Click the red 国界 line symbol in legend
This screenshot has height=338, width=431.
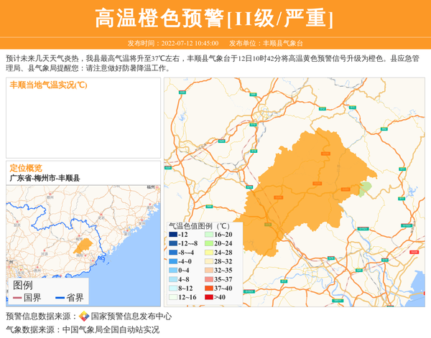click(x=17, y=298)
